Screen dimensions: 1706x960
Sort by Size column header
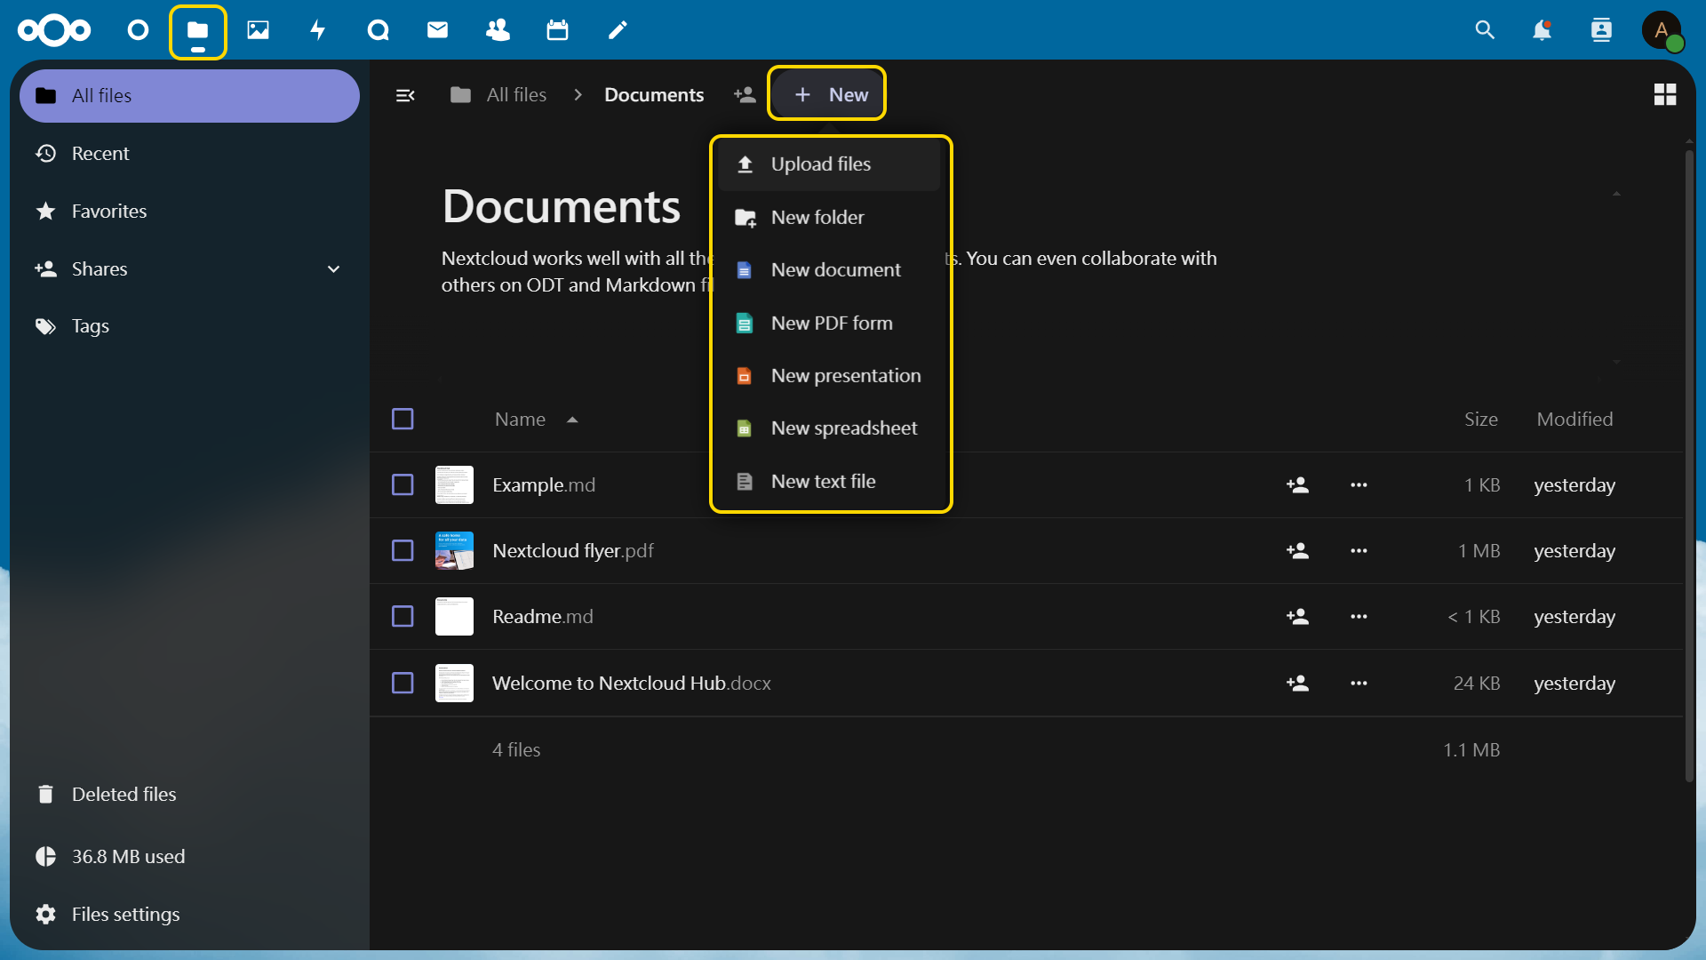click(x=1481, y=420)
